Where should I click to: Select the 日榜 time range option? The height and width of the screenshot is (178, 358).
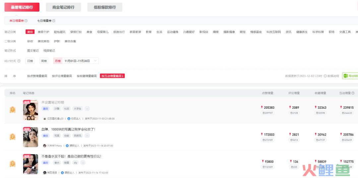[x=30, y=61]
